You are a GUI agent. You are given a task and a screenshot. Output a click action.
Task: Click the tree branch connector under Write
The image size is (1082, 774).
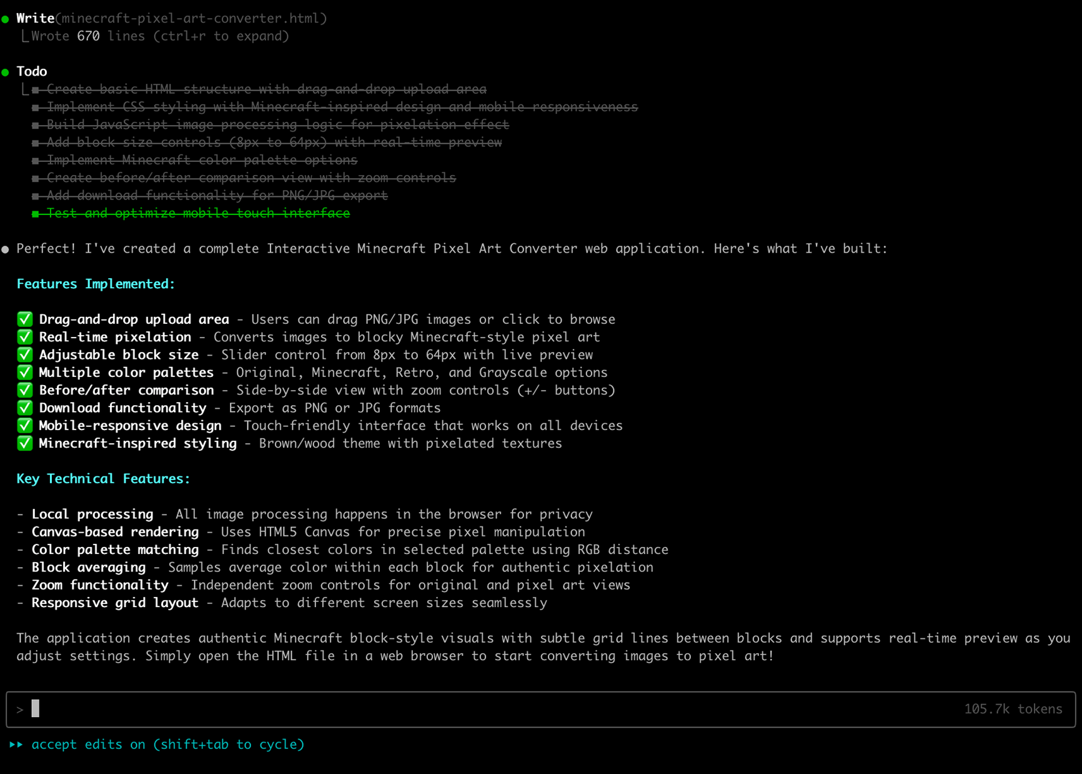[25, 36]
